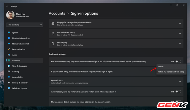
Task: Click Sign-in options heading
Action: pyautogui.click(x=84, y=13)
